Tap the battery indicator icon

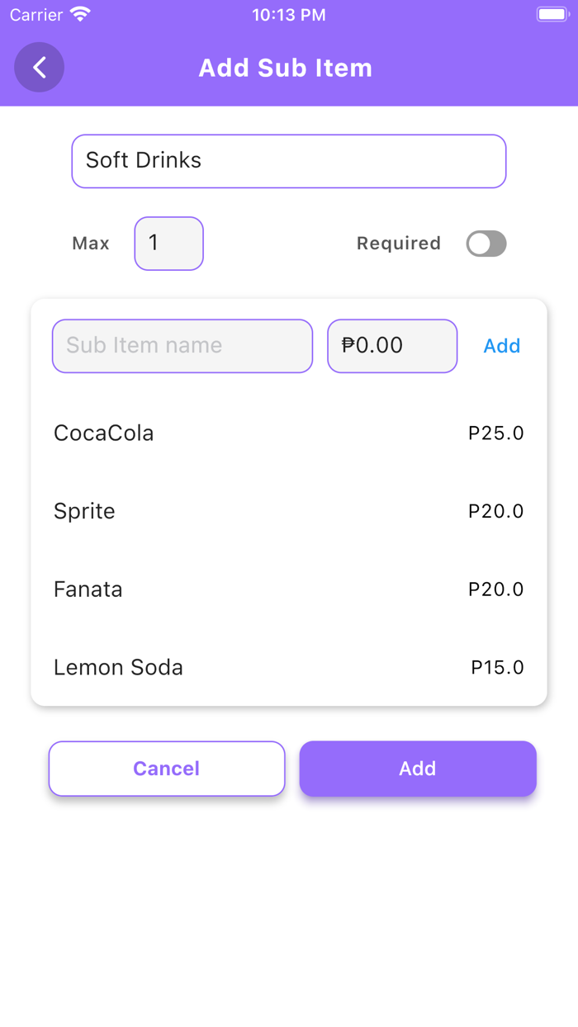(551, 15)
